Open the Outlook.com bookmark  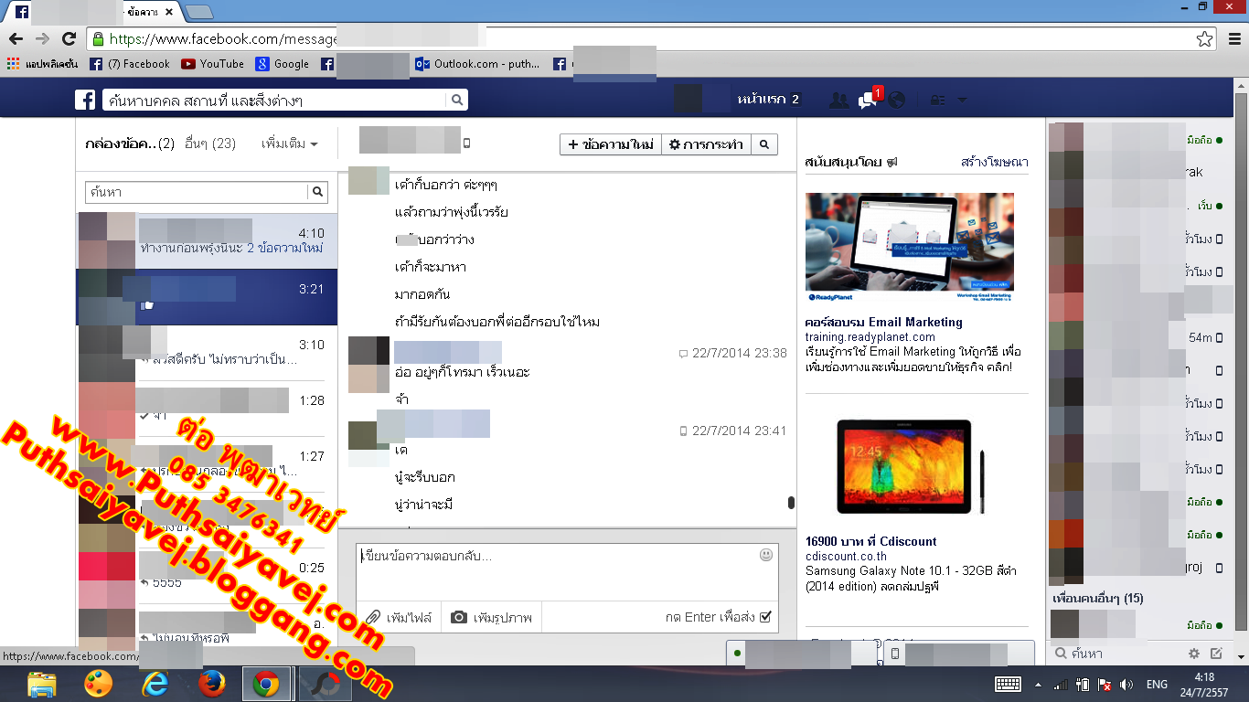(477, 64)
